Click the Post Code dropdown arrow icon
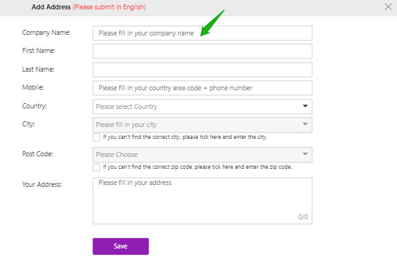 305,154
